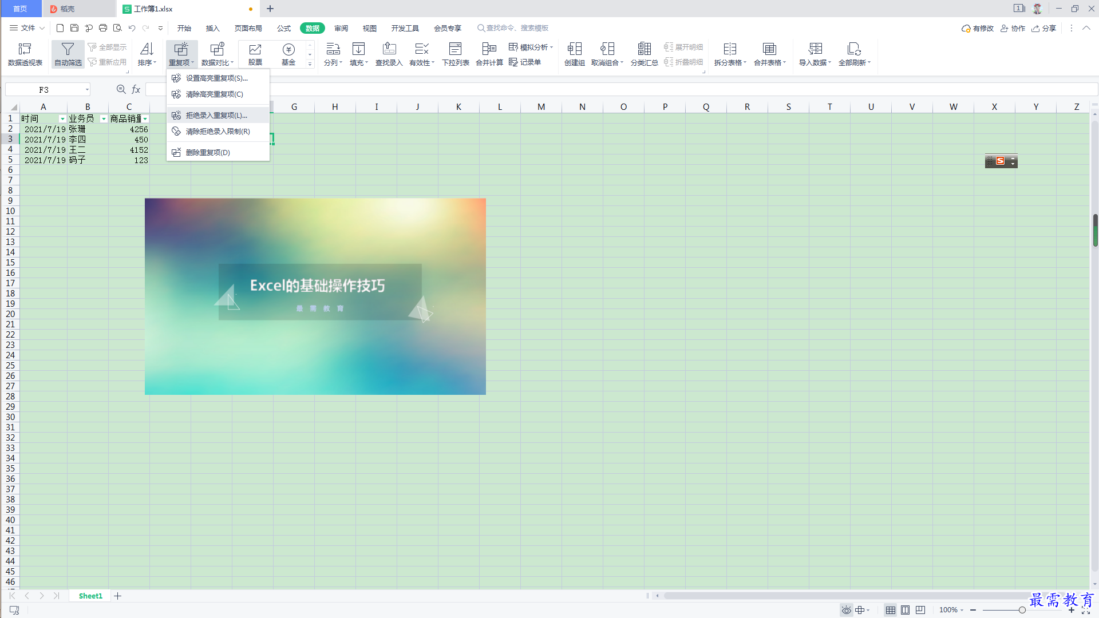Viewport: 1099px width, 618px height.
Task: Click the 稻壳 tab in title bar
Action: (78, 9)
